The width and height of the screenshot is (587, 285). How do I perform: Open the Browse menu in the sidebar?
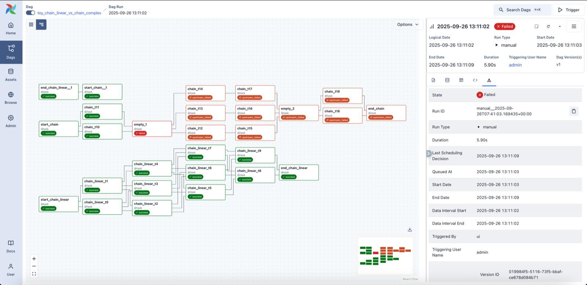[x=11, y=98]
